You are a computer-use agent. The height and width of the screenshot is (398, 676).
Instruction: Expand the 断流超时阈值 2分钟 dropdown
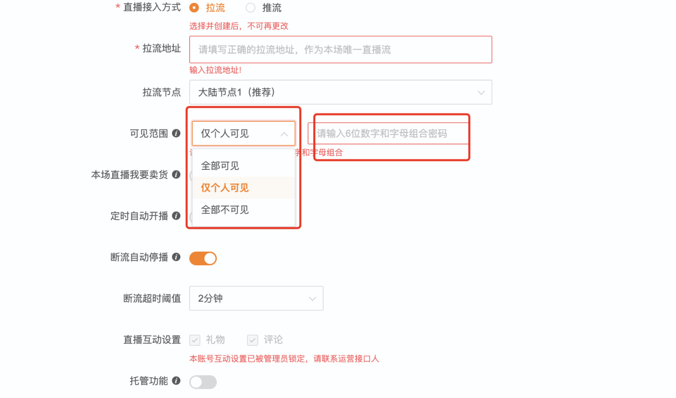tap(256, 298)
